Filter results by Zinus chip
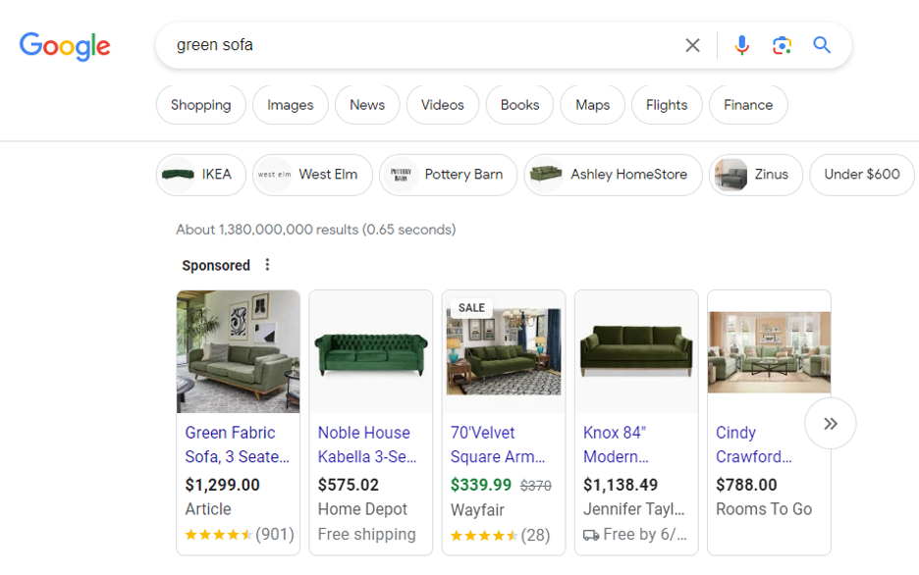The image size is (919, 575). tap(756, 175)
